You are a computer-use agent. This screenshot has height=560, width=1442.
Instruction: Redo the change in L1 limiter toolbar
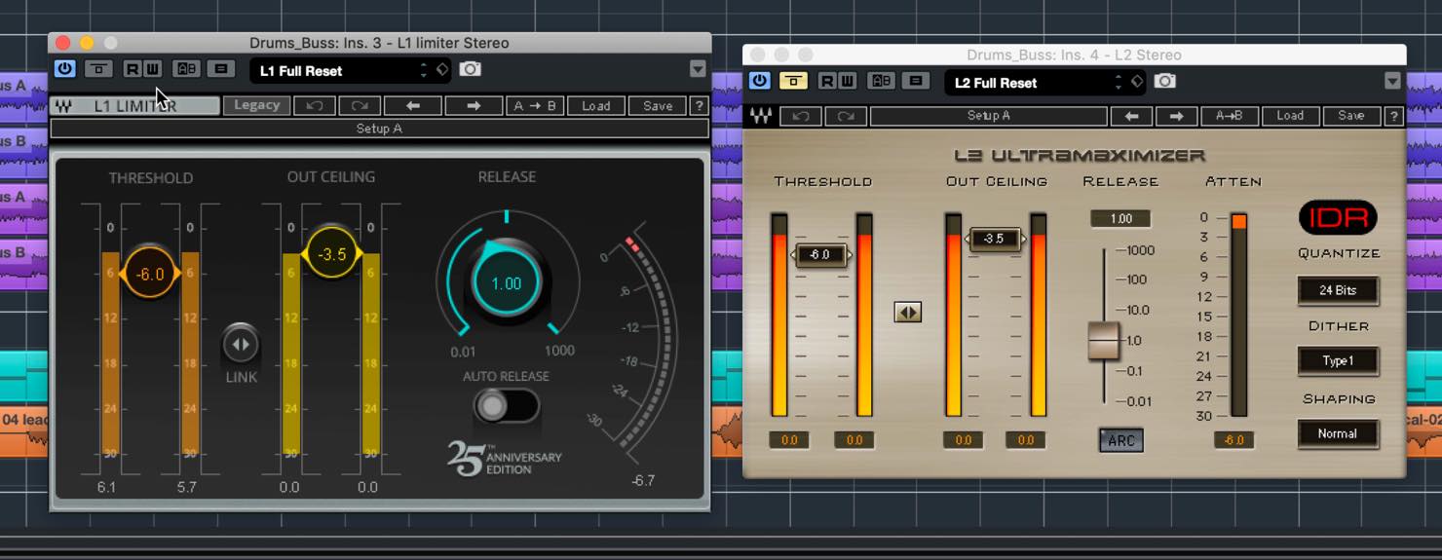point(360,105)
